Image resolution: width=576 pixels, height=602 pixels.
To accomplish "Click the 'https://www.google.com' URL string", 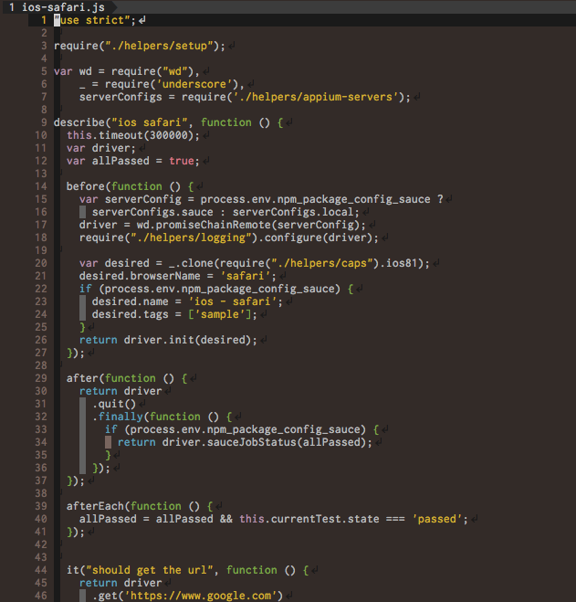I will click(x=200, y=596).
